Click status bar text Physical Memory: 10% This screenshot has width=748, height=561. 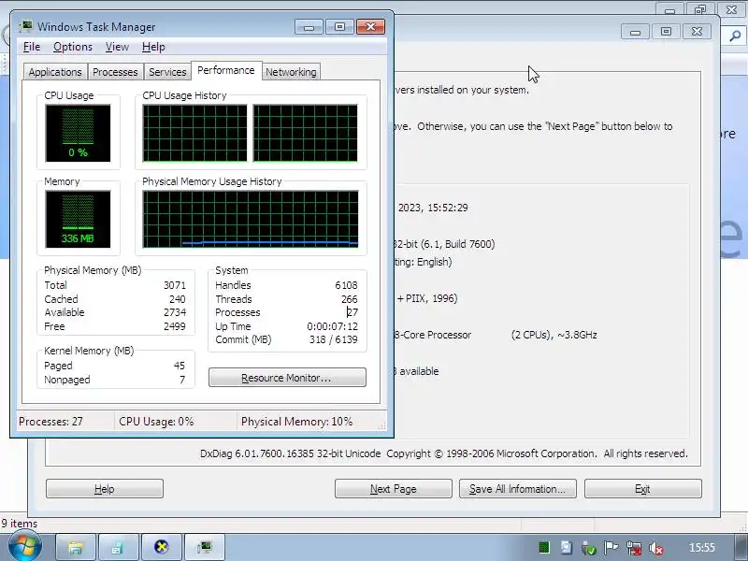click(296, 422)
